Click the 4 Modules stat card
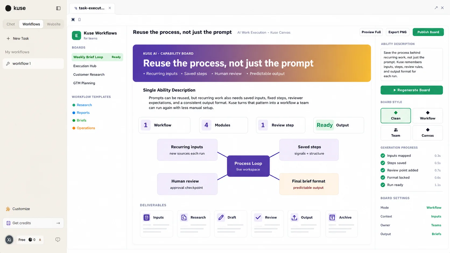This screenshot has width=450, height=253. tap(223, 125)
